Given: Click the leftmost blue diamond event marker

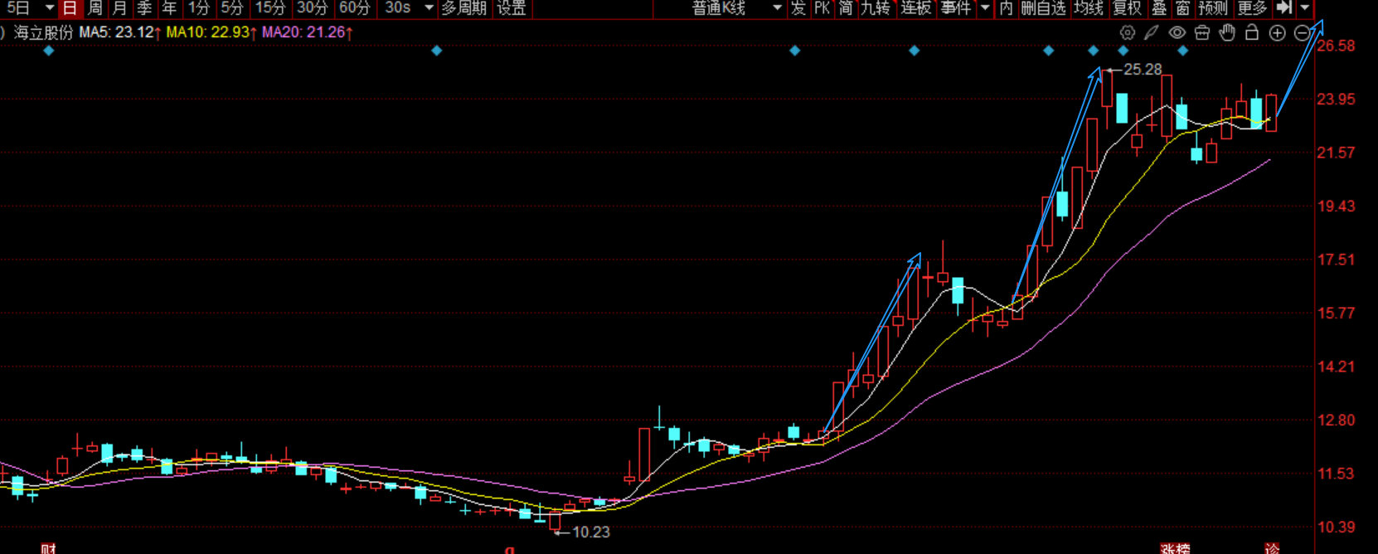Looking at the screenshot, I should [49, 51].
